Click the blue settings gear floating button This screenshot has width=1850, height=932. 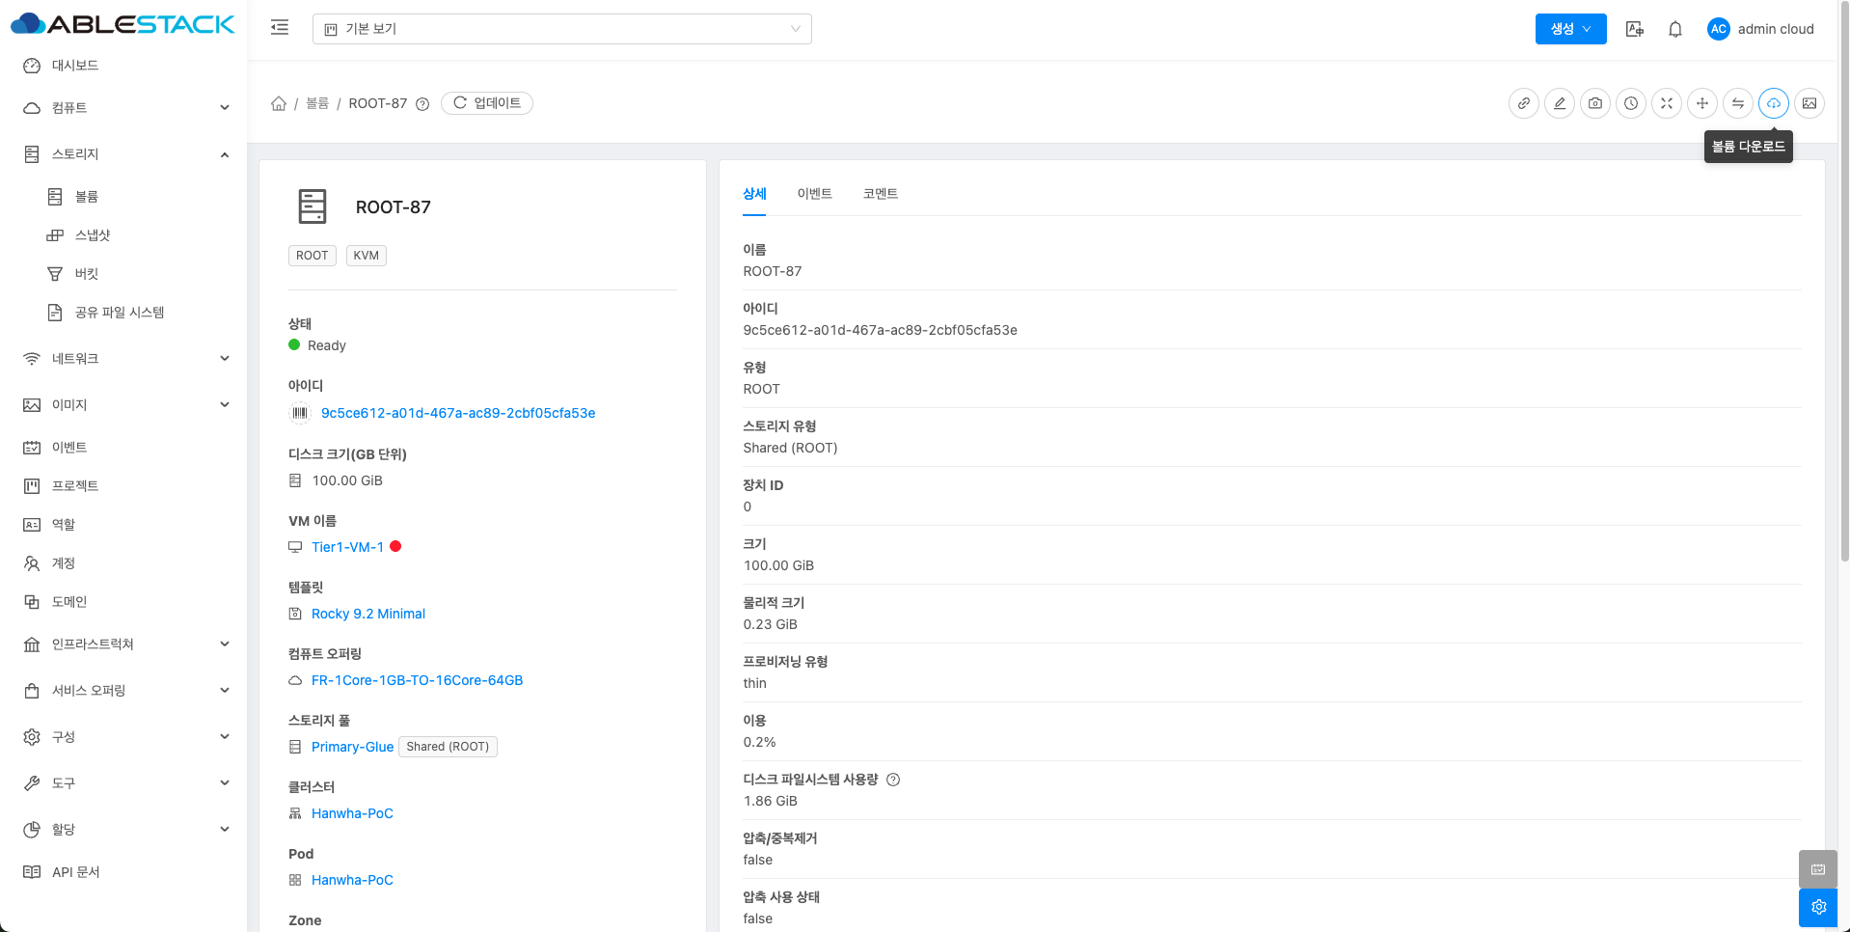(x=1818, y=907)
